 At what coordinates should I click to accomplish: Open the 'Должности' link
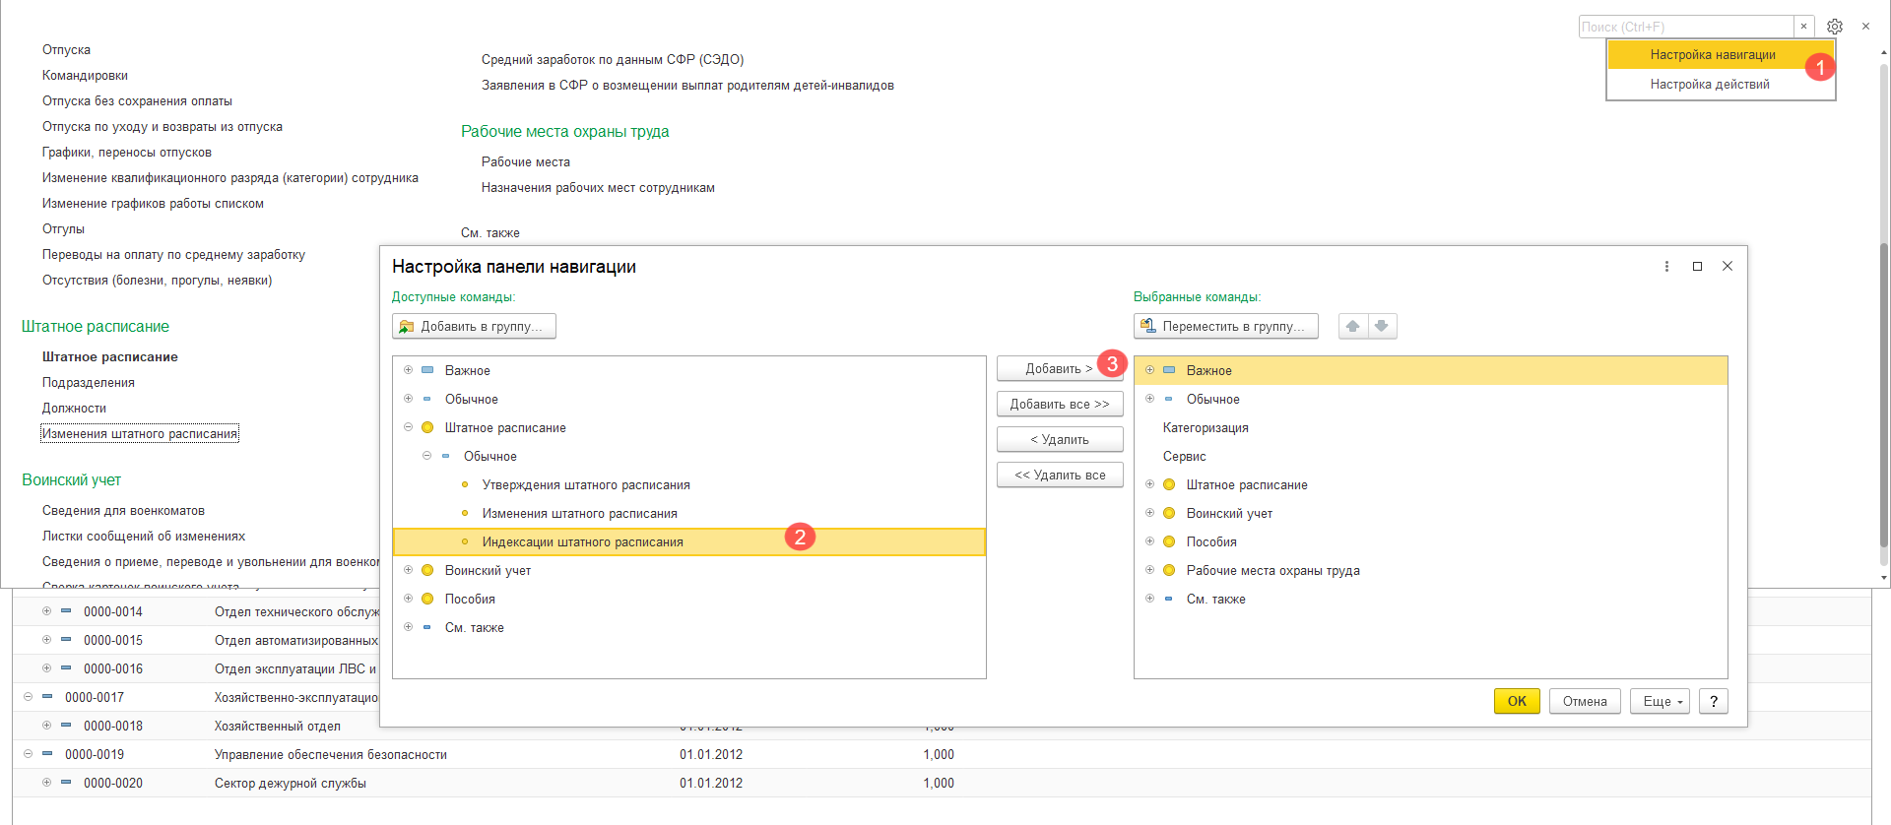[x=74, y=409]
